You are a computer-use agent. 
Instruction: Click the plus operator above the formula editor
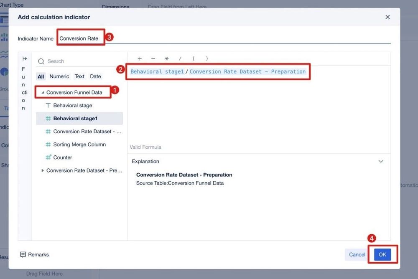coord(140,58)
